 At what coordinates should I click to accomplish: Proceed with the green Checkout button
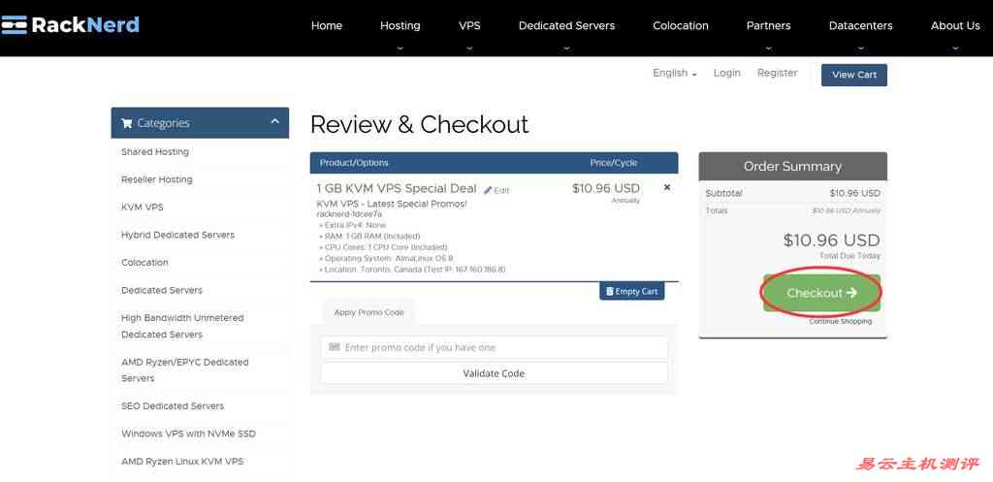(x=821, y=293)
